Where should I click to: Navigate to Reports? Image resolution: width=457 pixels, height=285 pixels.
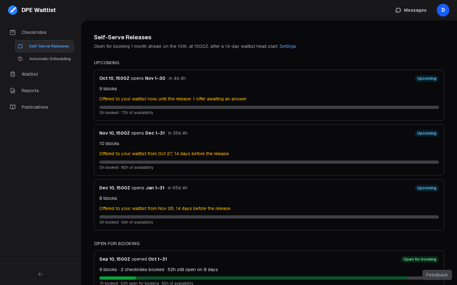41,91
